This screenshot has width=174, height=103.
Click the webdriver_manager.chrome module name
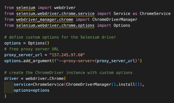(45, 20)
